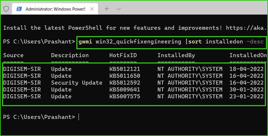Image resolution: width=268 pixels, height=136 pixels.
Task: Click DIGISEM-SIR in the KB5007575 row
Action: pyautogui.click(x=22, y=96)
